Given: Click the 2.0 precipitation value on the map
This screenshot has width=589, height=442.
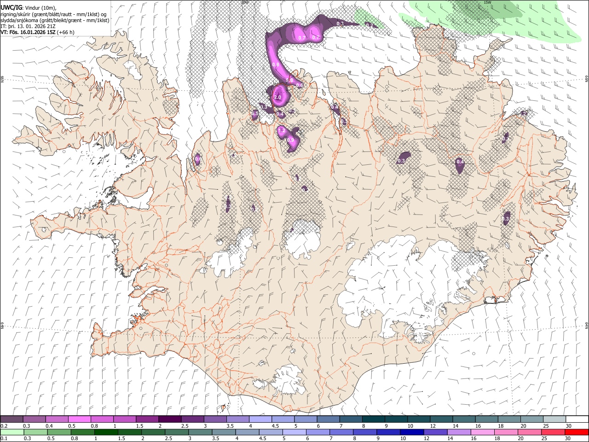Looking at the screenshot, I should point(277,98).
